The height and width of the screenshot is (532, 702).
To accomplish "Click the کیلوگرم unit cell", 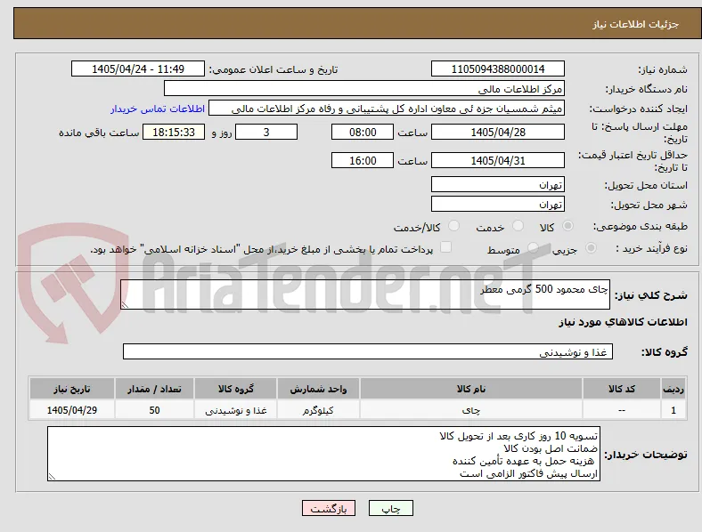I will pyautogui.click(x=318, y=409).
